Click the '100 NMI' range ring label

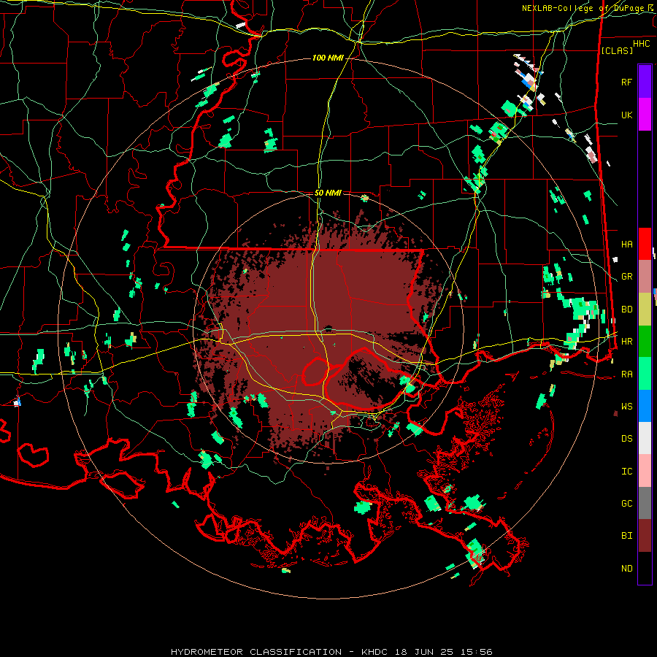(x=328, y=58)
